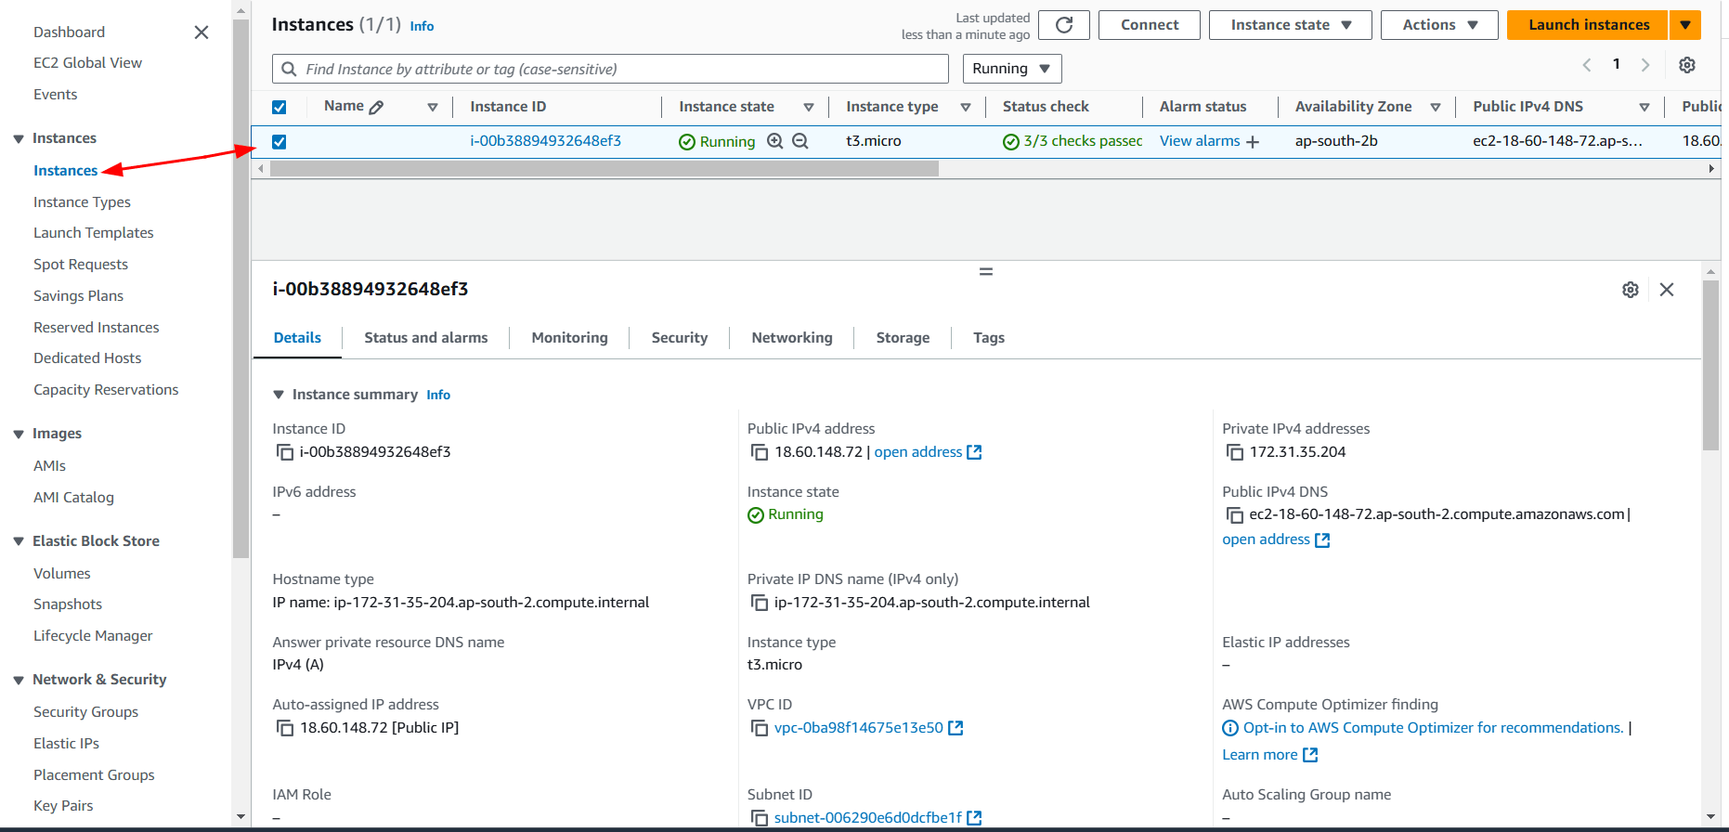The width and height of the screenshot is (1729, 832).
Task: Toggle the select-all instances checkbox
Action: (279, 107)
